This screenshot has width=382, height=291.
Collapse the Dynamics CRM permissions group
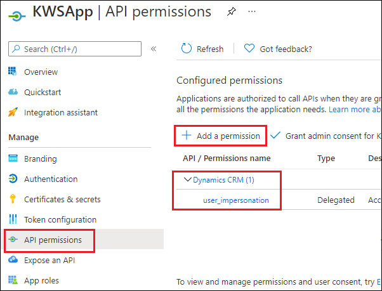click(x=187, y=180)
